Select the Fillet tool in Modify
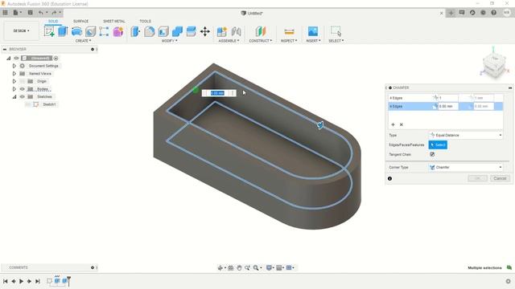 click(149, 31)
